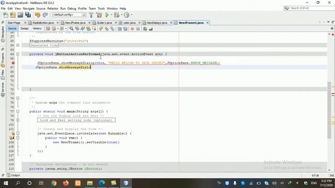Click the show opened documents list arrow
This screenshot has height=188, width=335.
coord(328,22)
